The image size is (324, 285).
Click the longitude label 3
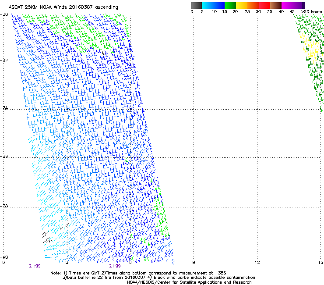click(x=67, y=263)
